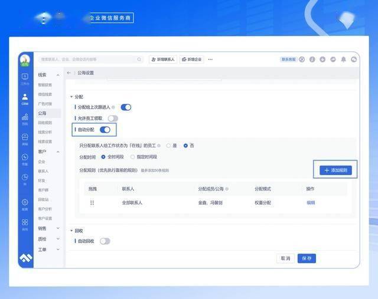Turn on the 自动回收 switch
Screen dimensions: 378x299
tap(105, 241)
